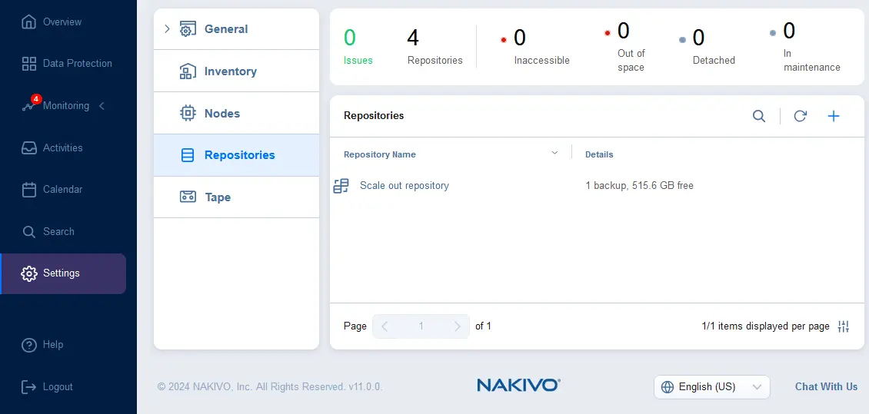869x414 pixels.
Task: Click the Help question mark icon
Action: (x=28, y=346)
